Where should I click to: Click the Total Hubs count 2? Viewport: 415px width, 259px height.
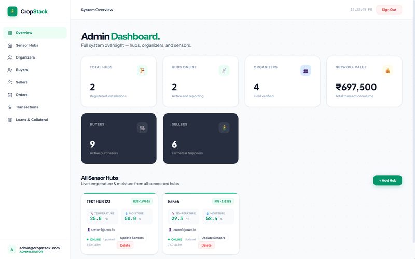(x=92, y=87)
